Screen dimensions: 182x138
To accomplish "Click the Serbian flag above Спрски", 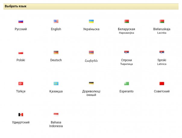I will tap(127, 52).
